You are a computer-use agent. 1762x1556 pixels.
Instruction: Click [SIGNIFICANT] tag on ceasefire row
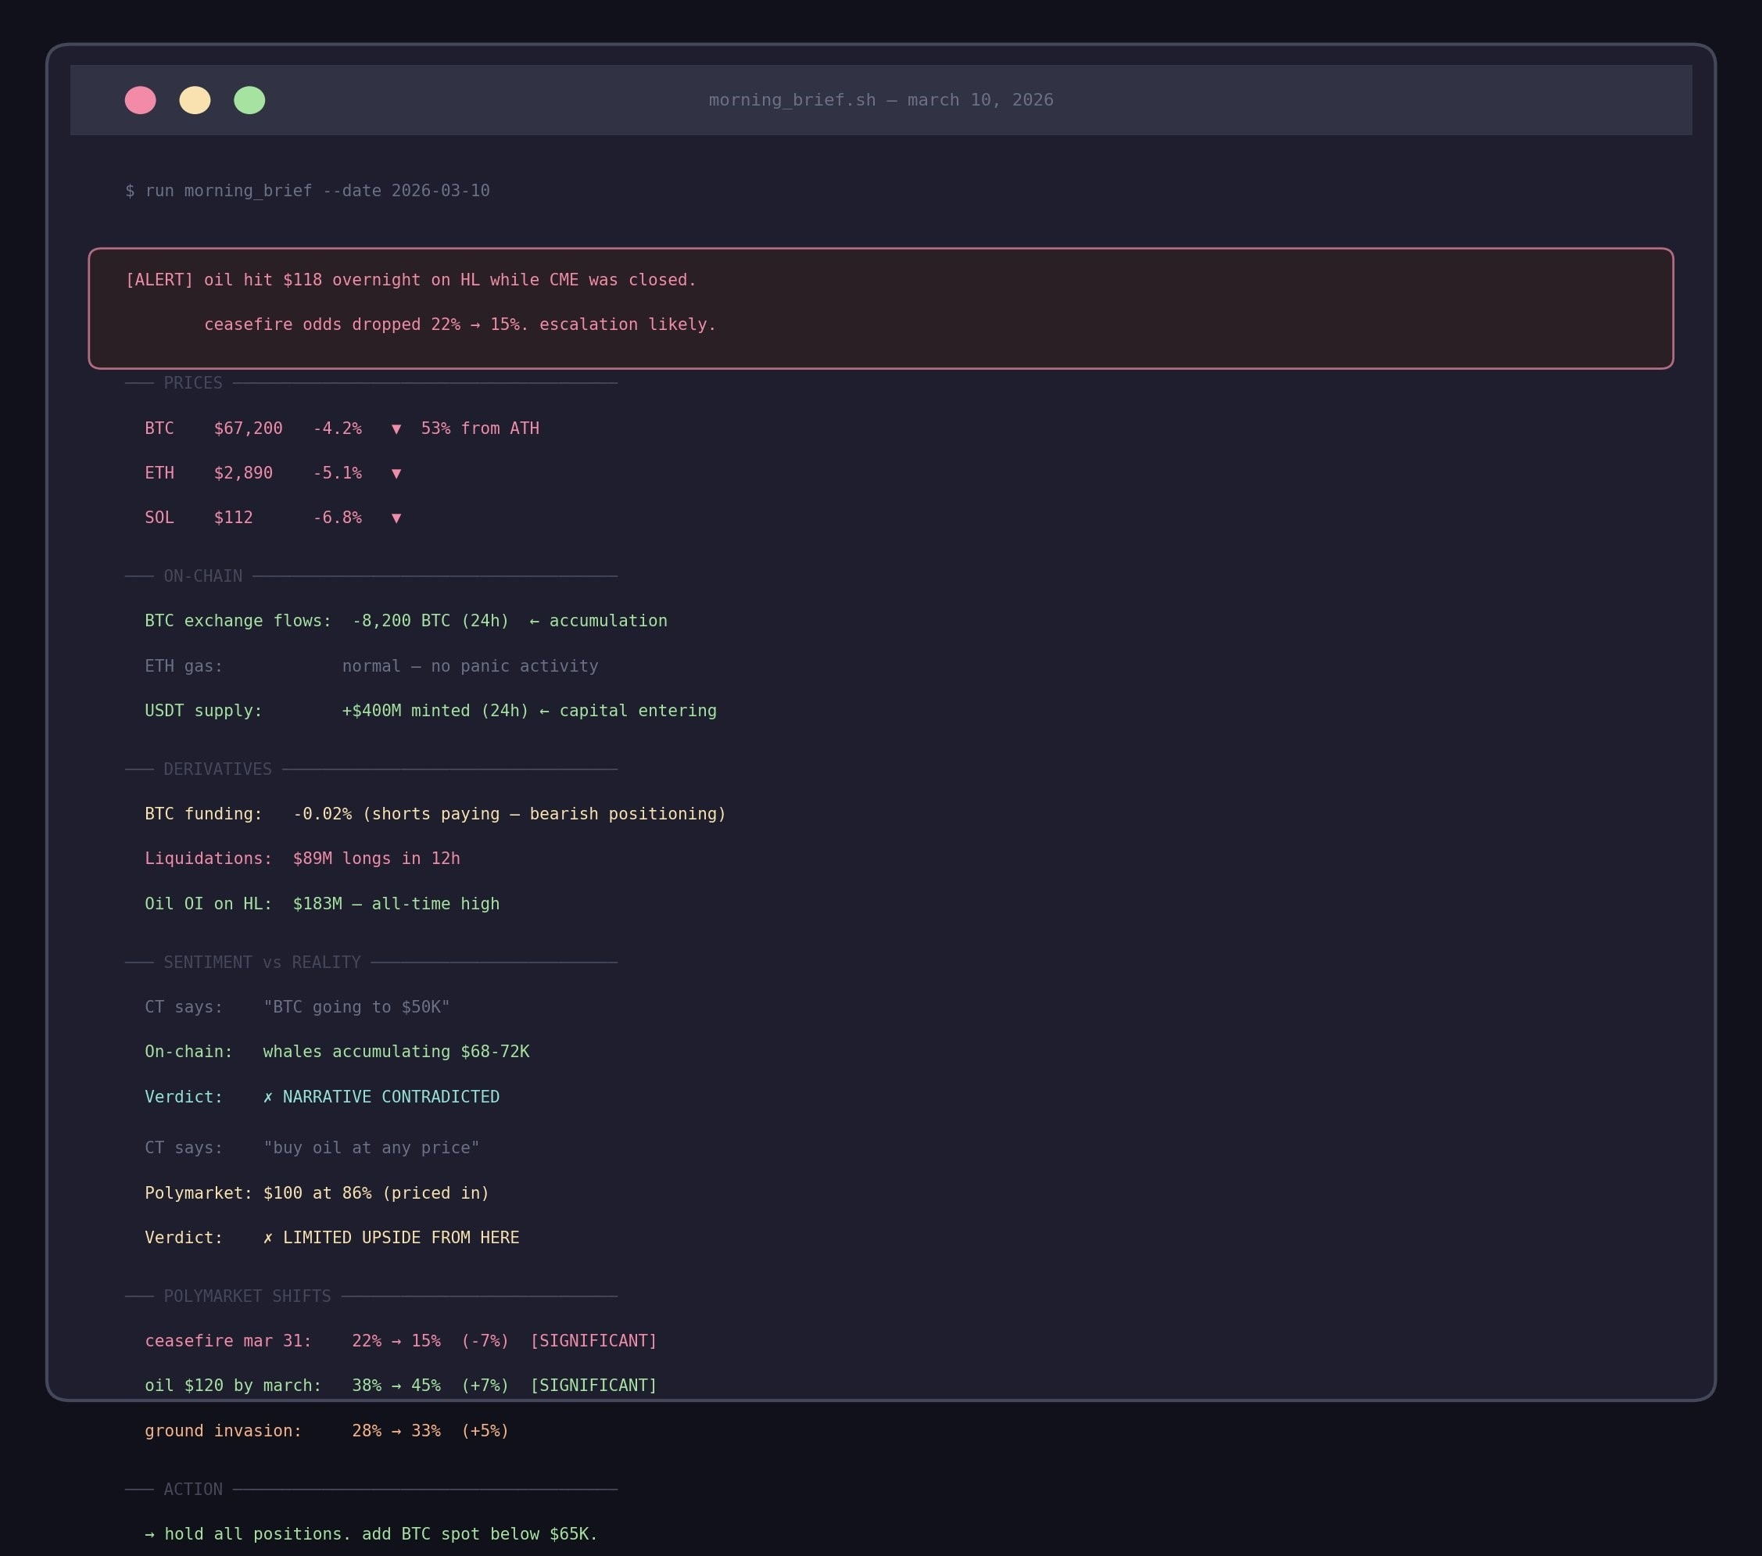point(593,1341)
